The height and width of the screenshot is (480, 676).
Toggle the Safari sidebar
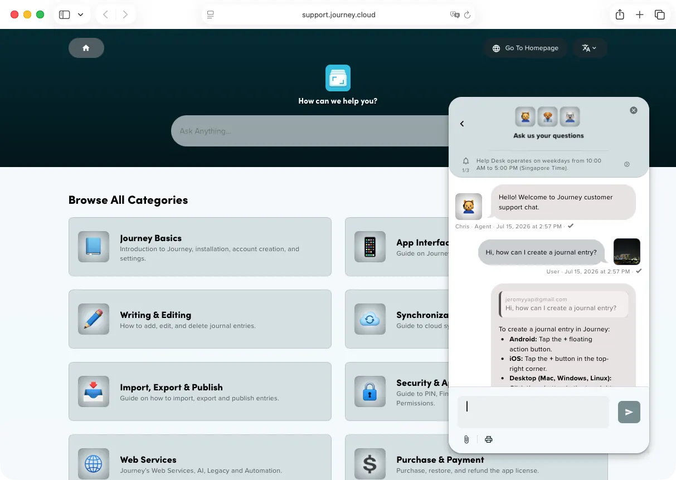[x=65, y=15]
